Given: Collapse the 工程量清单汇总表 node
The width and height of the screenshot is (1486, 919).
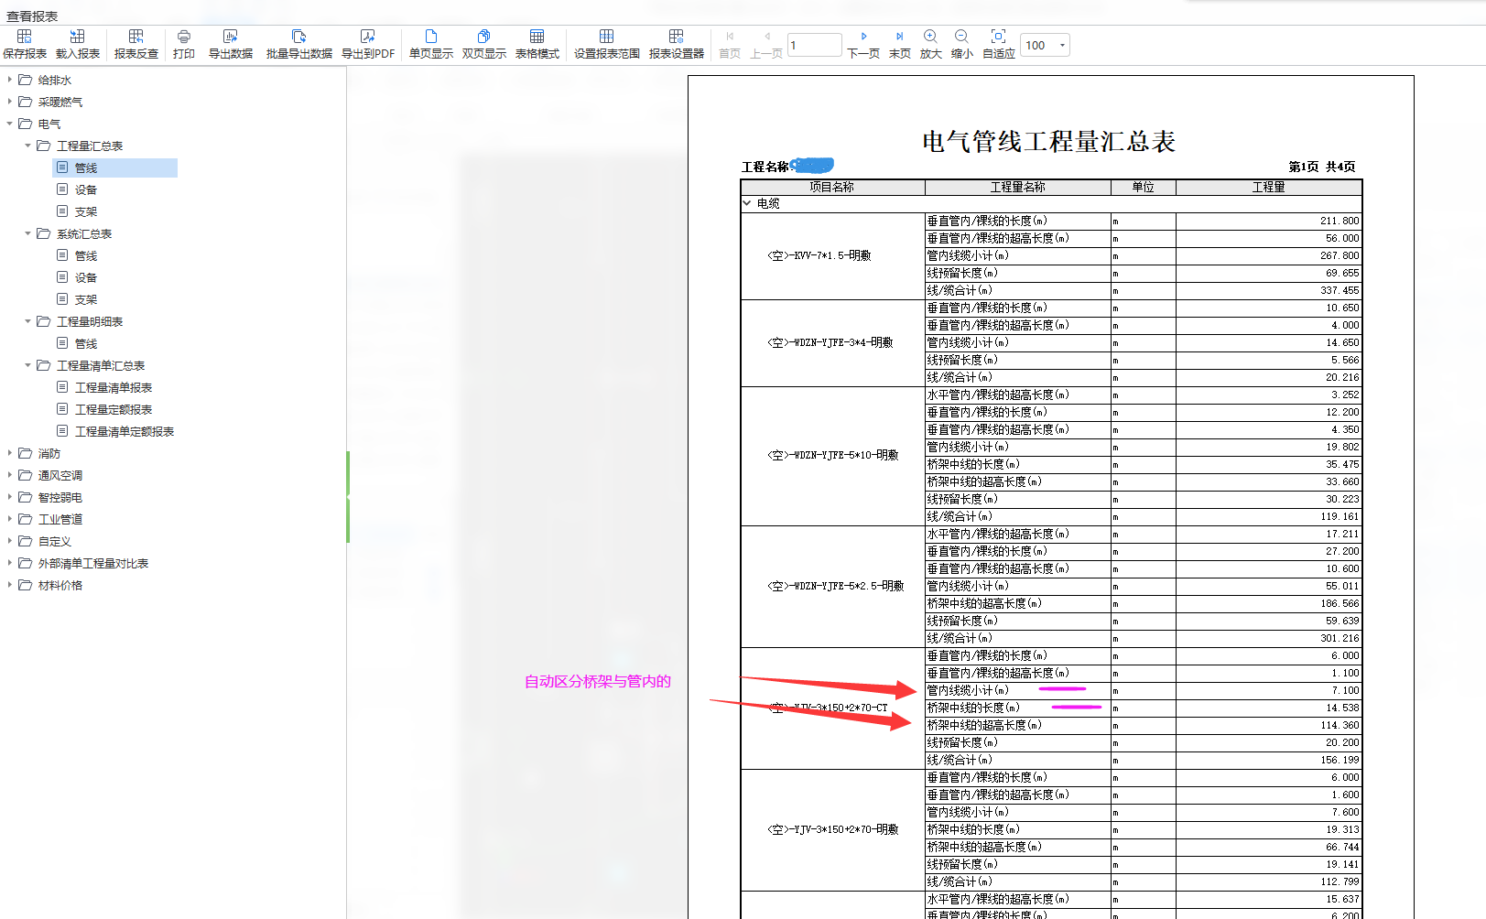Looking at the screenshot, I should pyautogui.click(x=28, y=365).
